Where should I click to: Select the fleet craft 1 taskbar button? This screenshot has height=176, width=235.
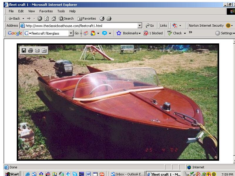(164, 174)
